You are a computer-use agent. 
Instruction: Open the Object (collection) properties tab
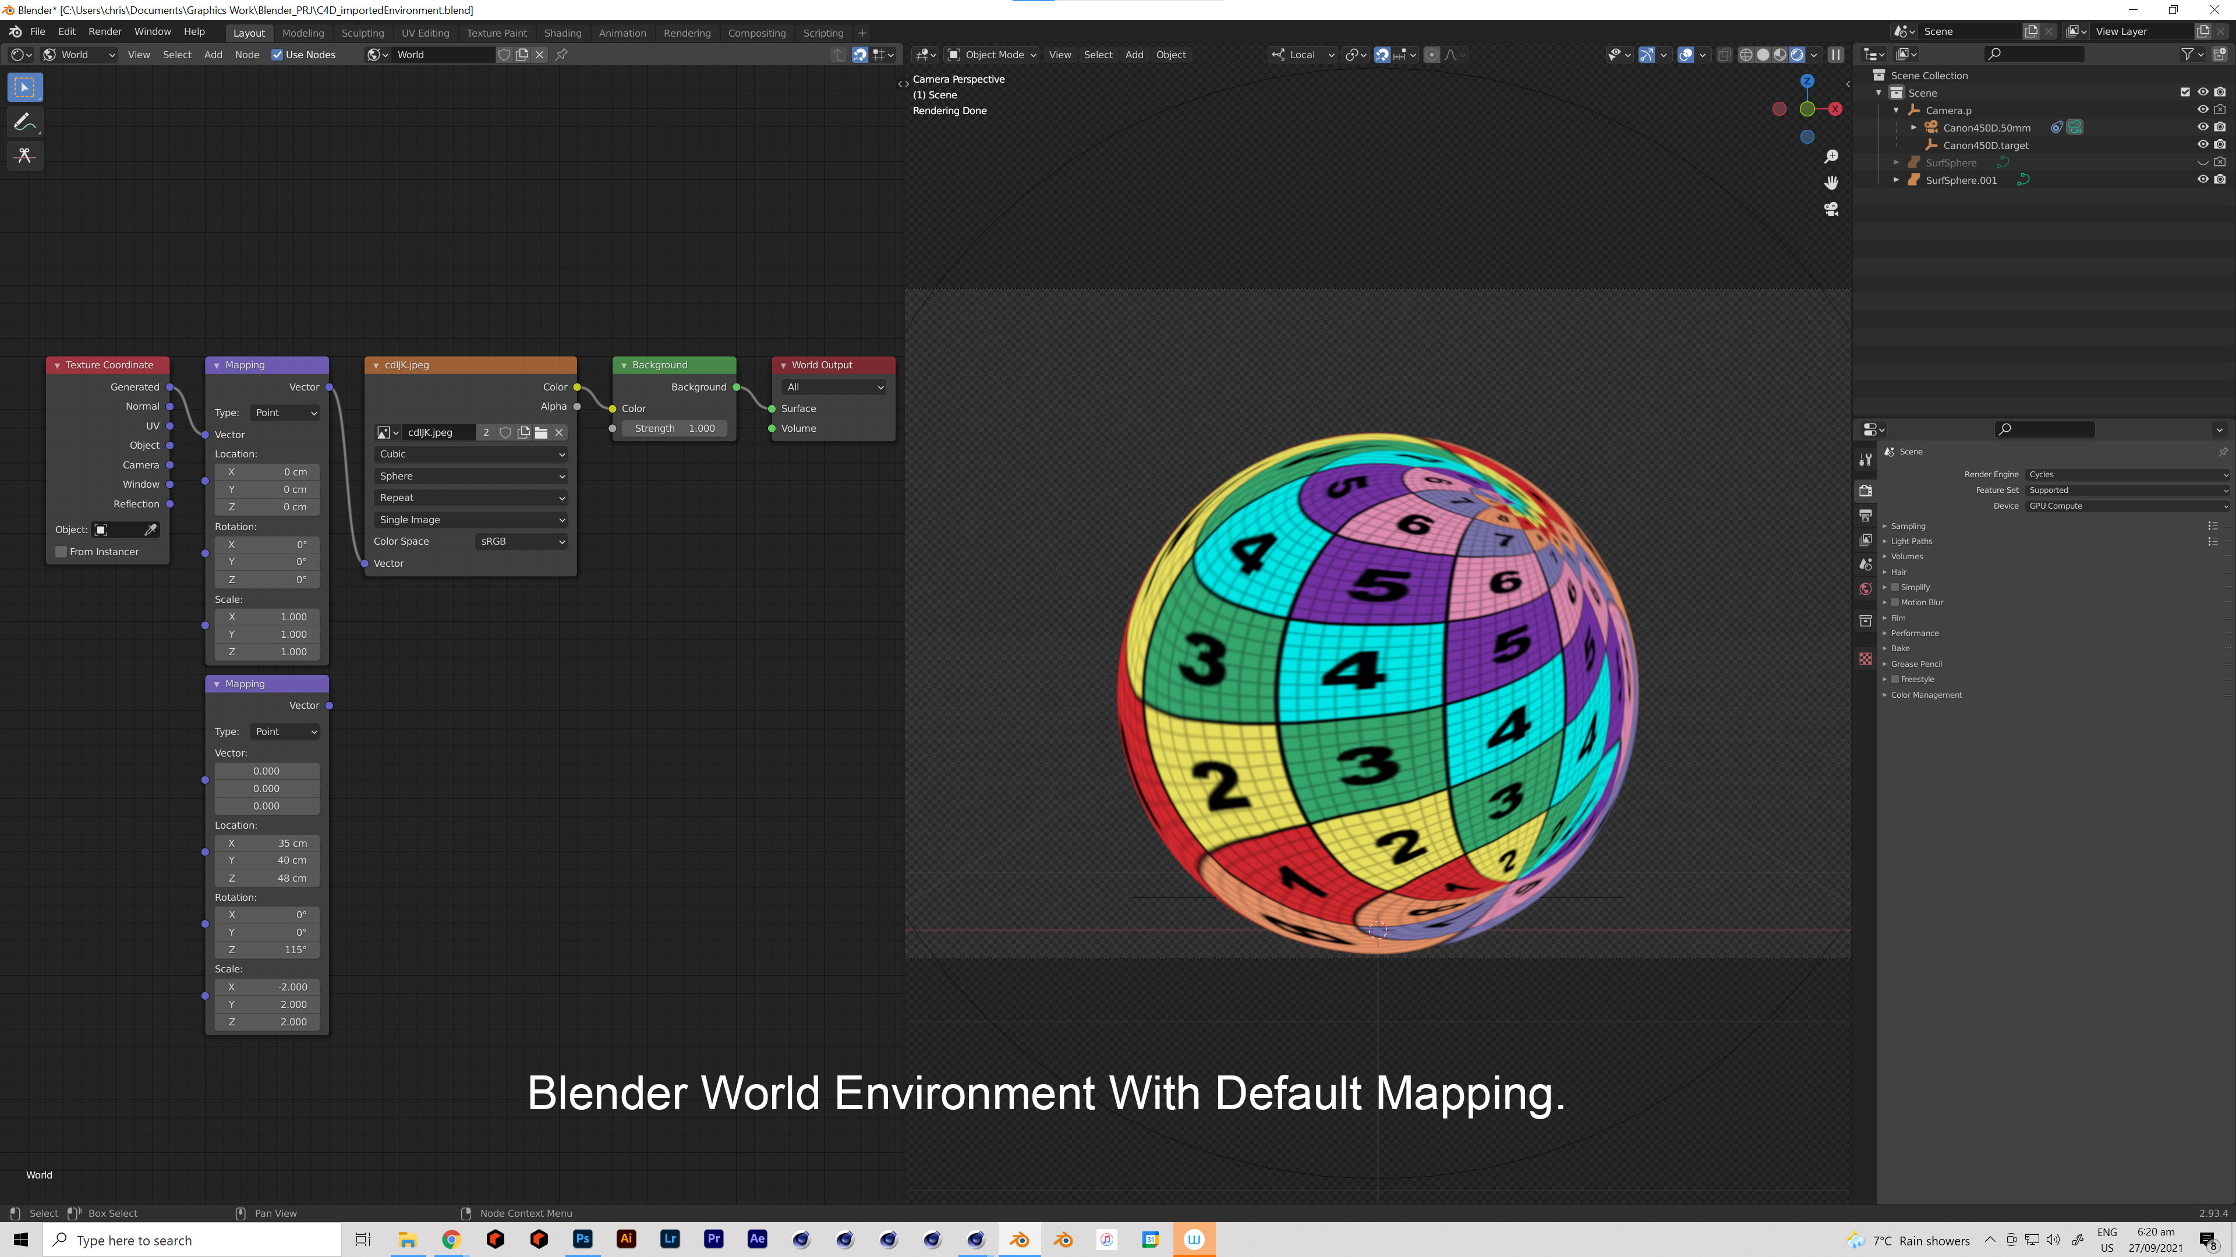pos(1865,620)
